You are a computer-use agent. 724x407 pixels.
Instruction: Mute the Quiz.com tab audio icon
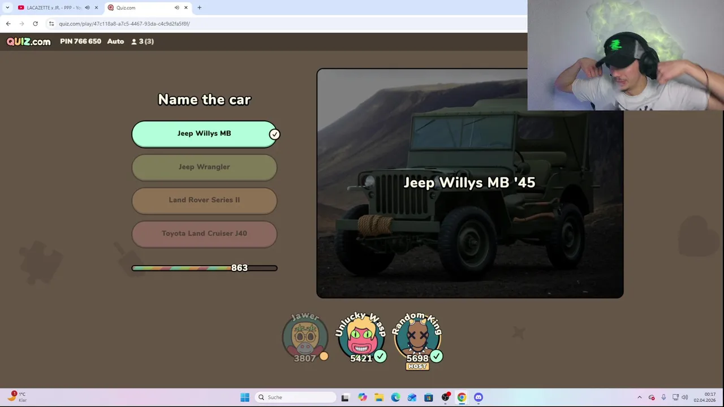pyautogui.click(x=176, y=7)
